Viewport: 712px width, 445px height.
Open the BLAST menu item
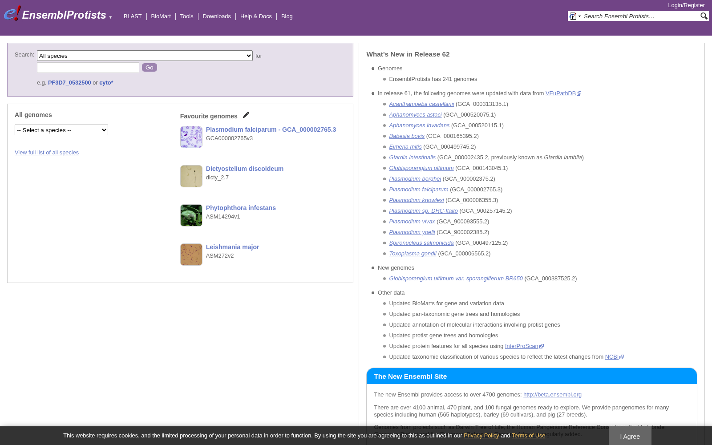(133, 16)
